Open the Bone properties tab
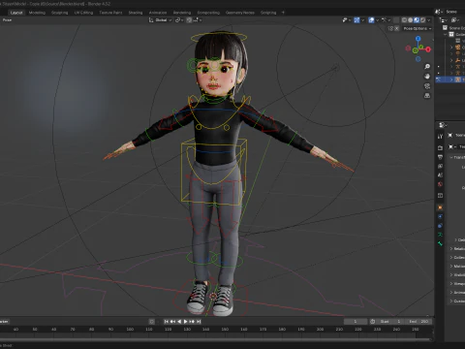Image resolution: width=465 pixels, height=349 pixels. (440, 243)
